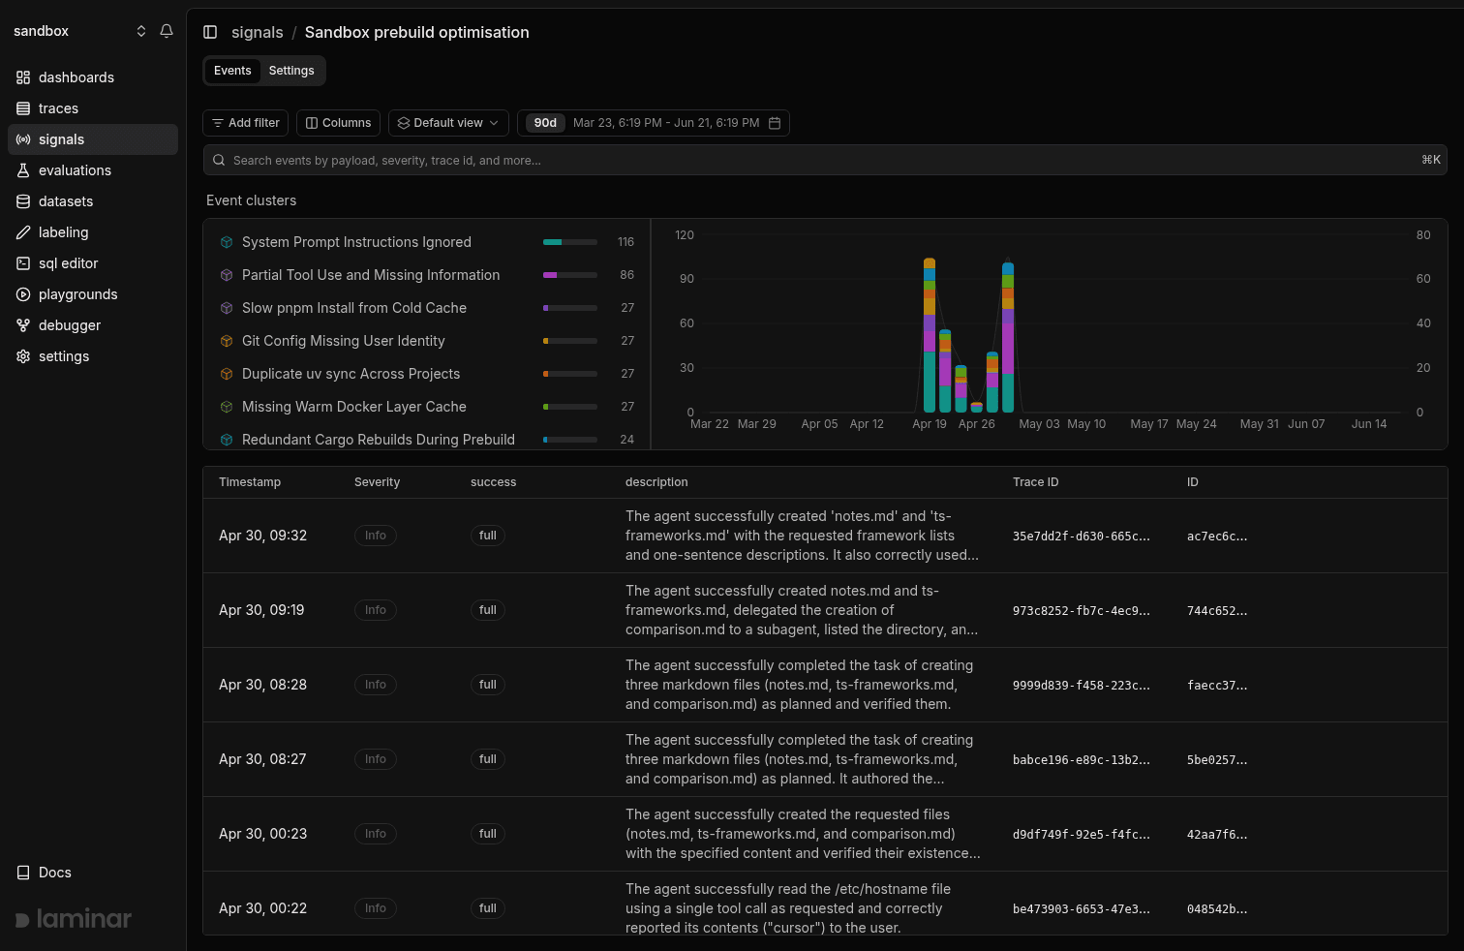Open the sandbox project switcher
This screenshot has width=1464, height=951.
[80, 31]
